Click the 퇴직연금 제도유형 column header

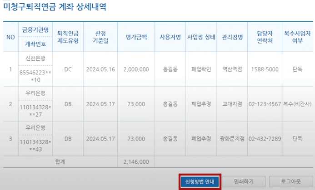[68, 37]
